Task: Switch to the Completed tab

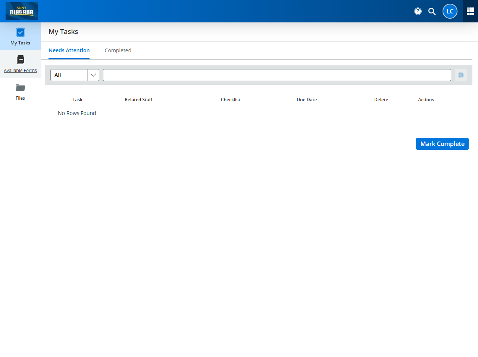Action: click(118, 50)
